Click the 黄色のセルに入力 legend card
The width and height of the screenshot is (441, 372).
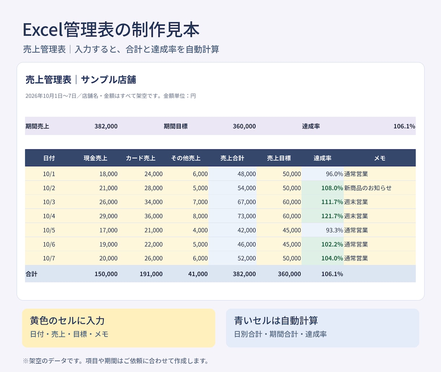click(x=119, y=328)
